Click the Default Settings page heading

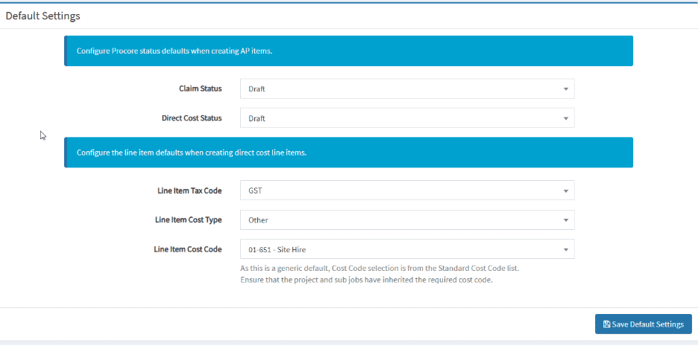[x=43, y=16]
